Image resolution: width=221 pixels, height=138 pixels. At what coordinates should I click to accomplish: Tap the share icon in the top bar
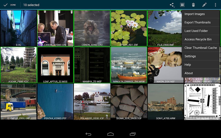pos(172,5)
